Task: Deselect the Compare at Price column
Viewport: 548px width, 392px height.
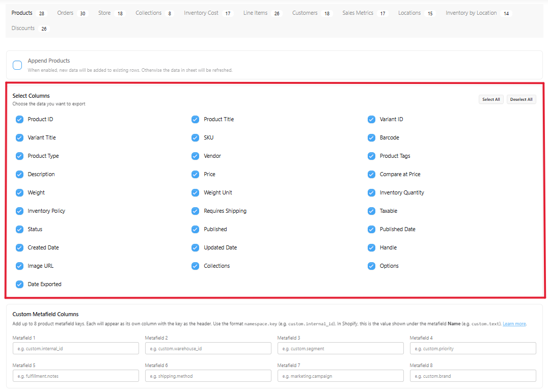Action: click(371, 174)
